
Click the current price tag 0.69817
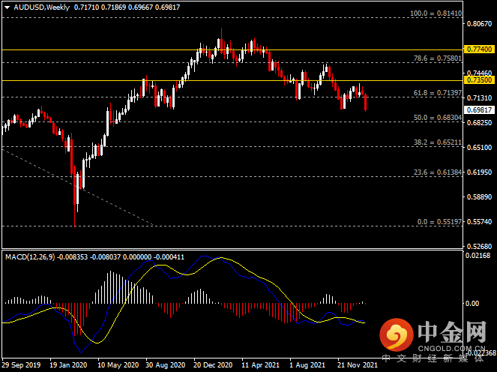[x=479, y=110]
